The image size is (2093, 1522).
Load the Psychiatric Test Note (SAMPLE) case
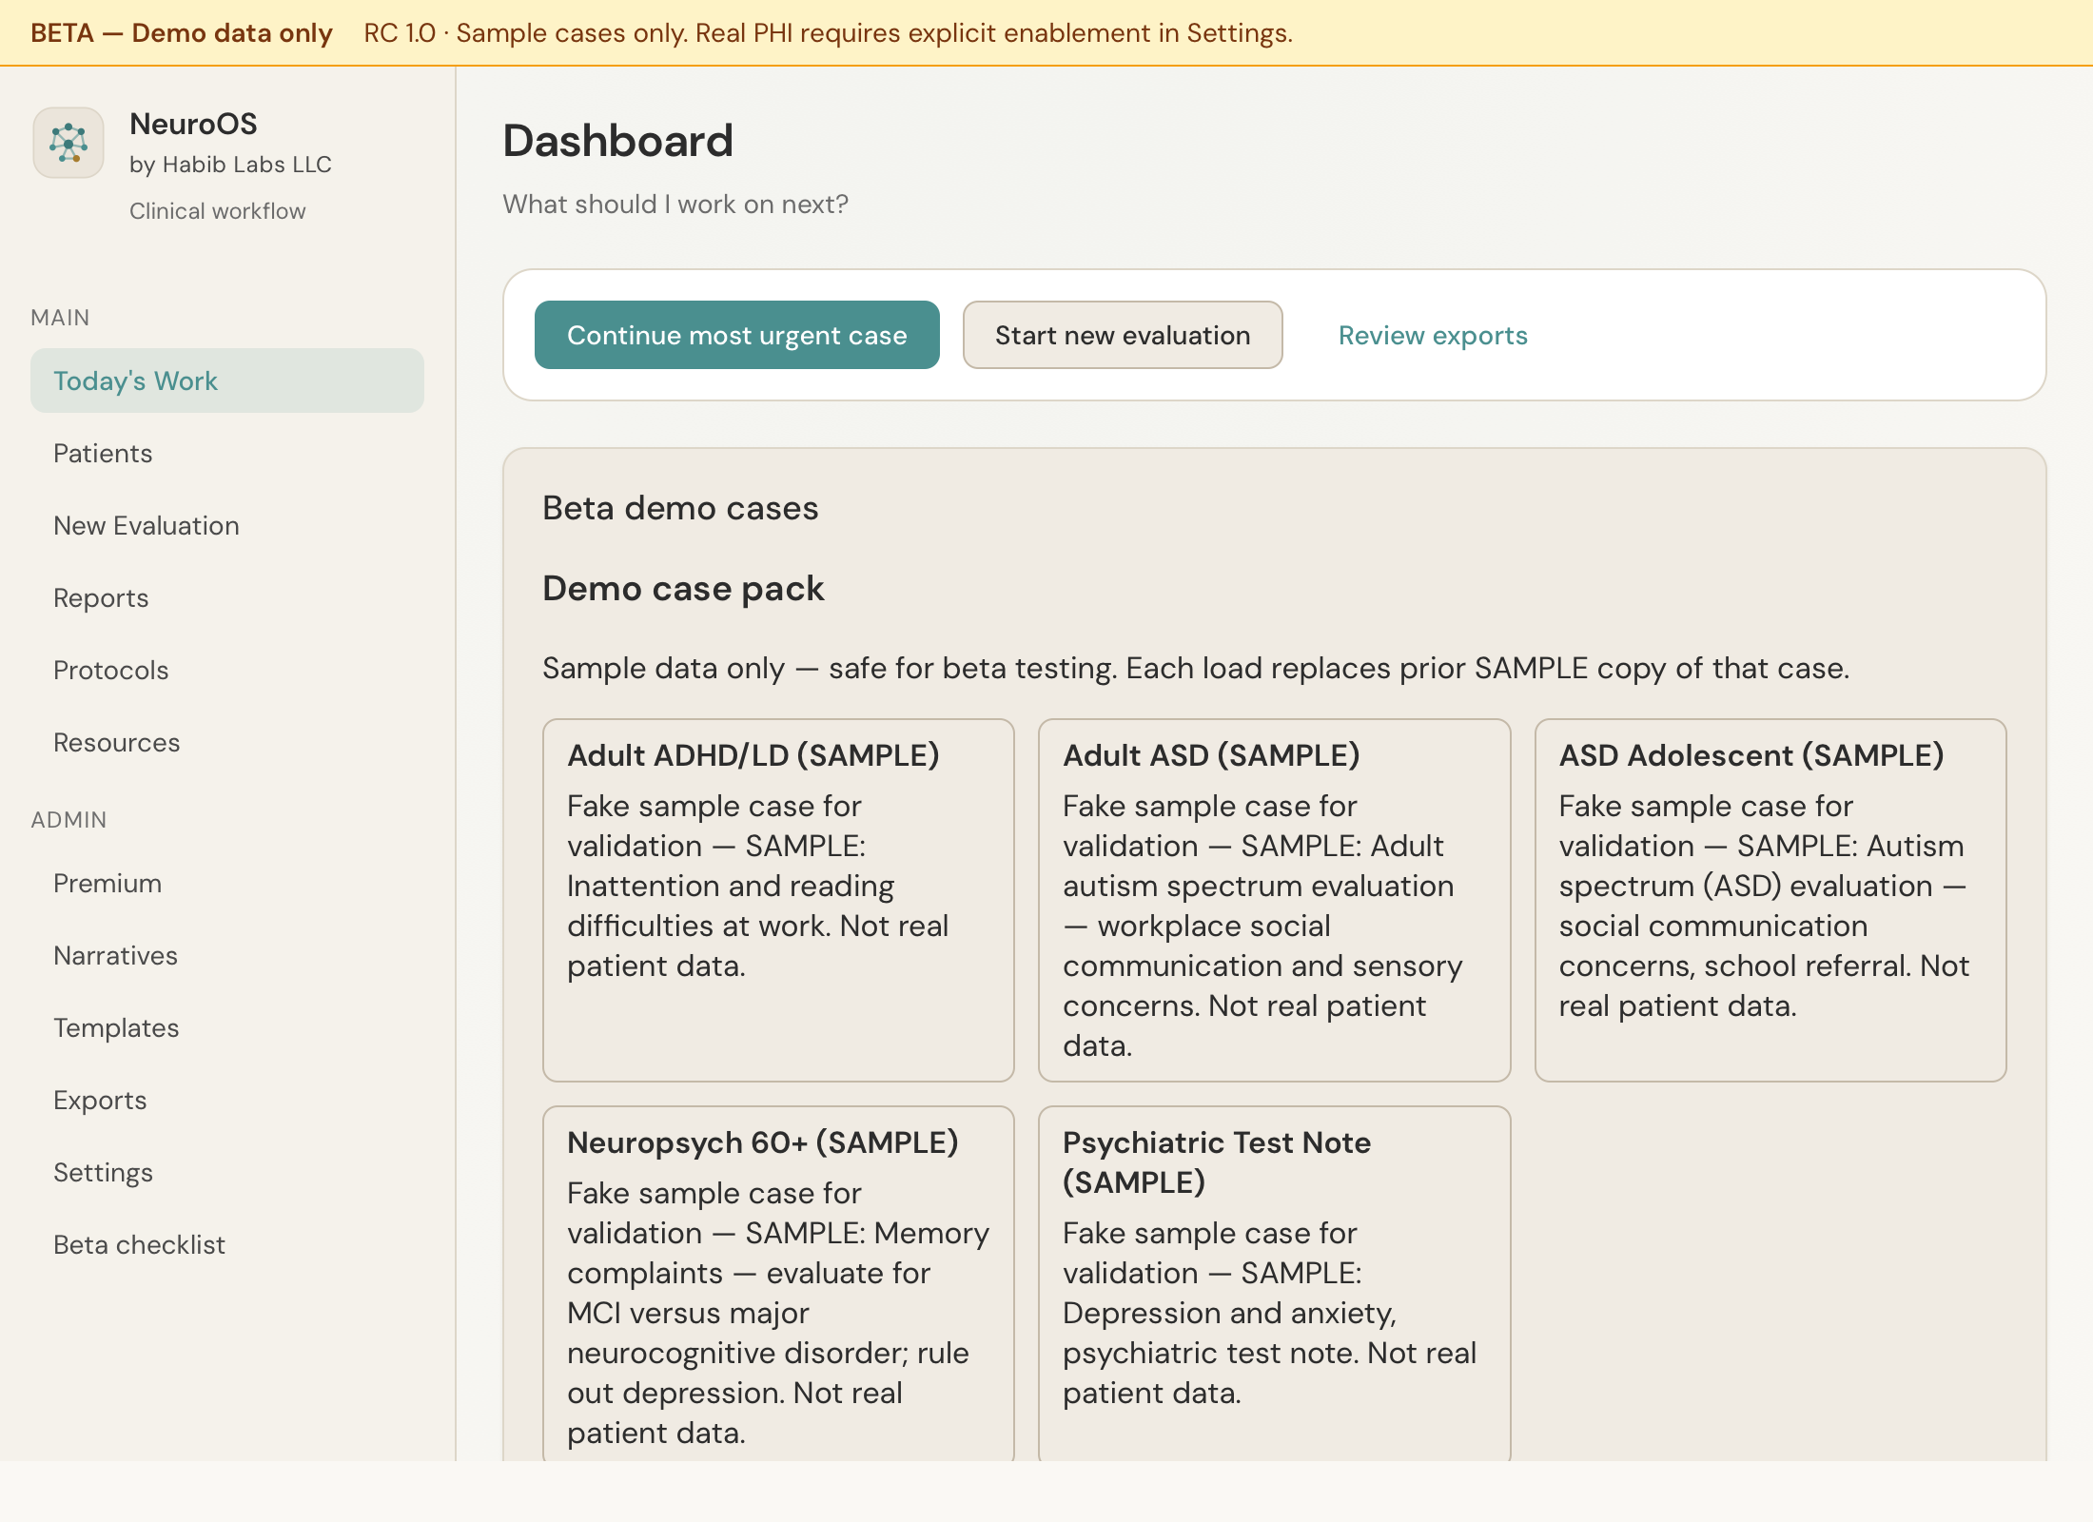(x=1275, y=1284)
